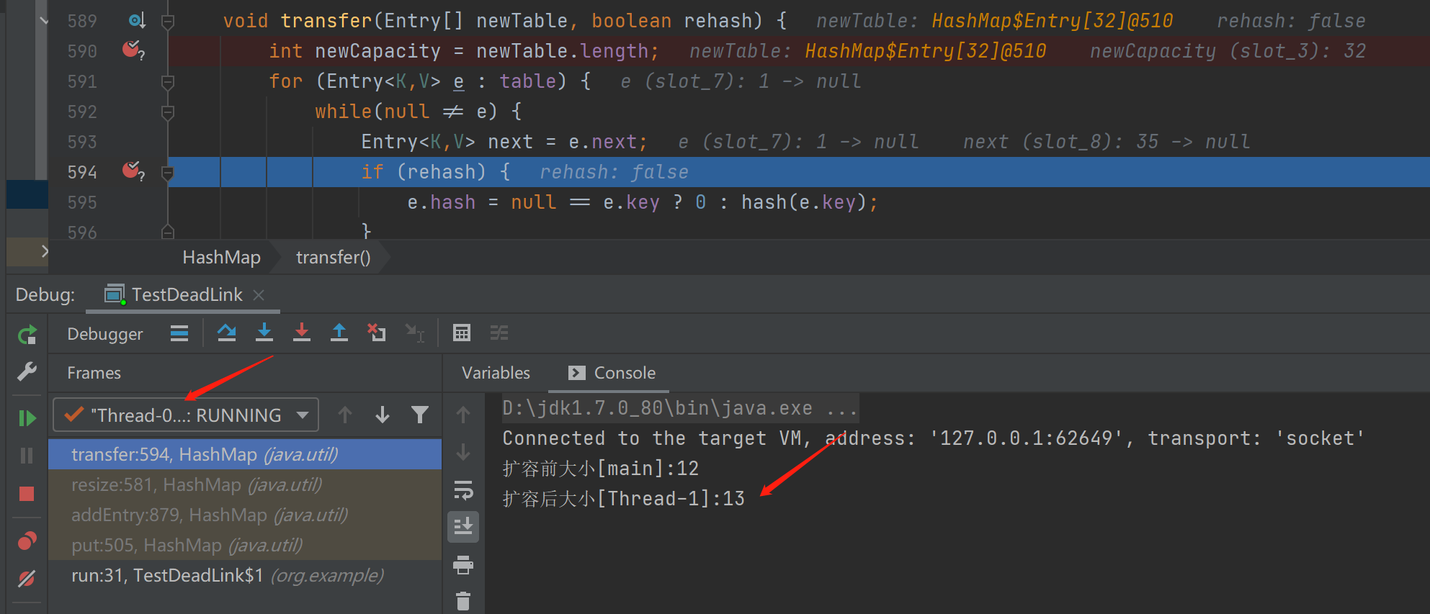The width and height of the screenshot is (1430, 614).
Task: Click the Step Out icon
Action: [x=339, y=333]
